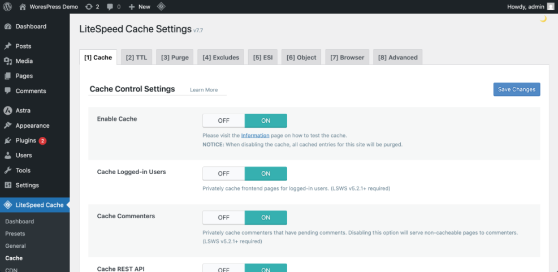Set Cache Logged-in Users to ON

(266, 174)
